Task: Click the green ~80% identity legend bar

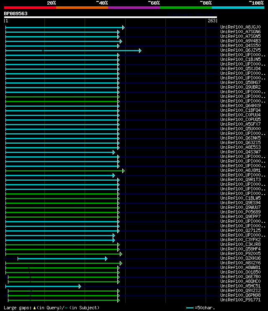Action: coord(186,8)
